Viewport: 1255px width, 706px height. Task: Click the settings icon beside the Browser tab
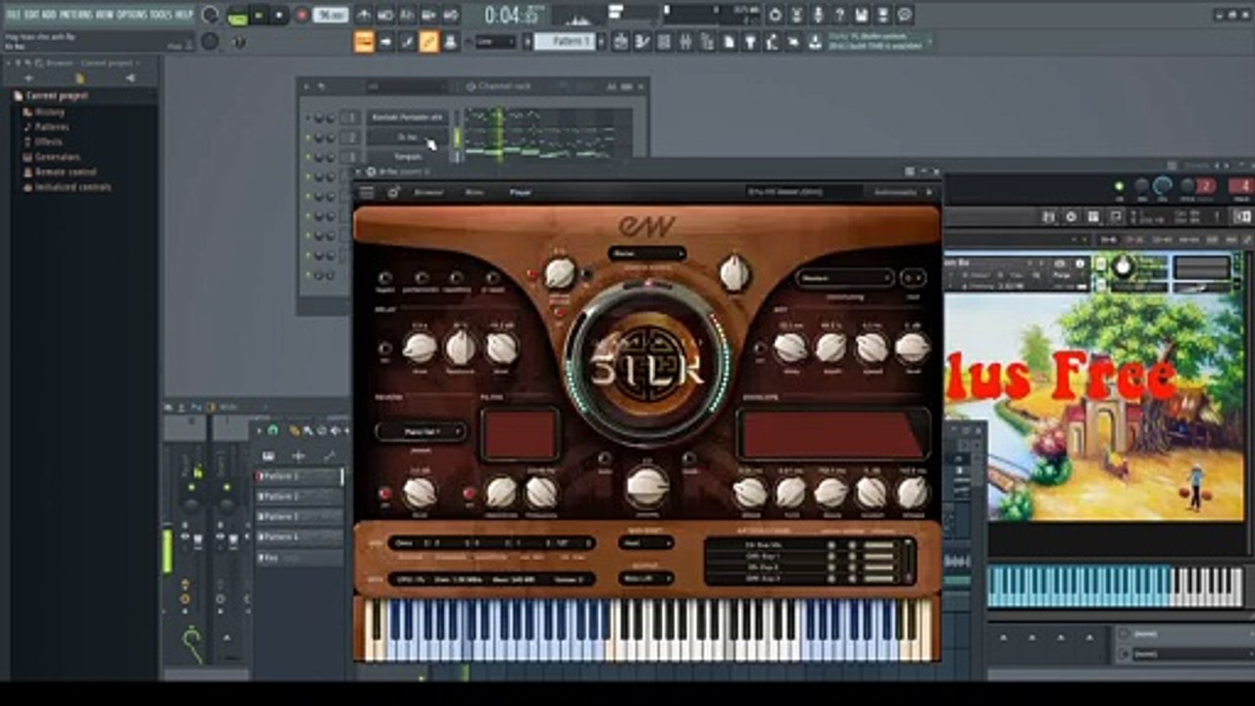click(393, 192)
